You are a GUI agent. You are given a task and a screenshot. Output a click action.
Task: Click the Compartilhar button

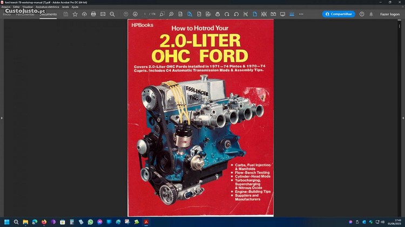[339, 14]
